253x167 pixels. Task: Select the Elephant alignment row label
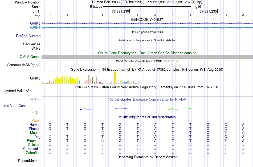click(34, 141)
